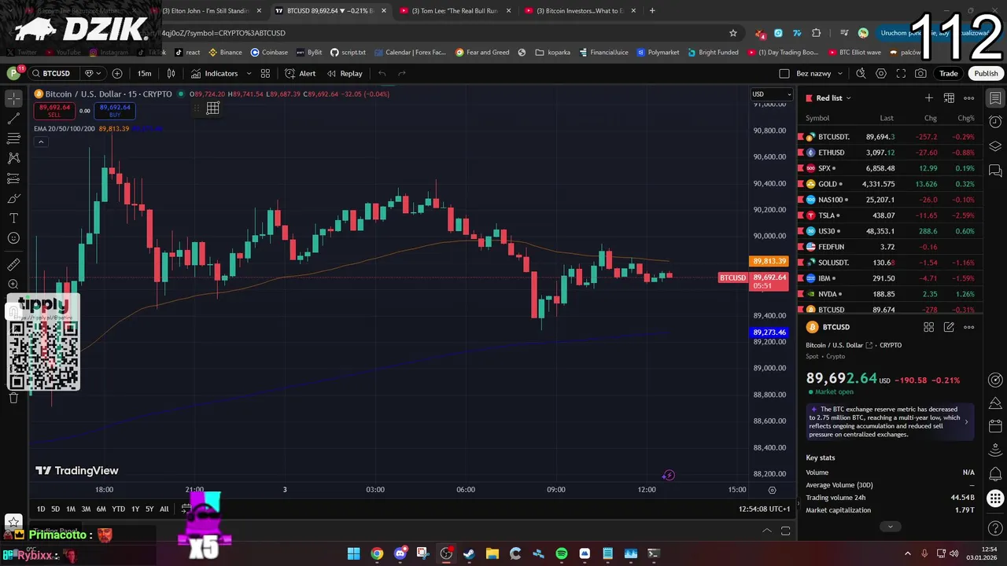Open the chats panel in right sidebar
The image size is (1007, 566).
click(x=995, y=171)
